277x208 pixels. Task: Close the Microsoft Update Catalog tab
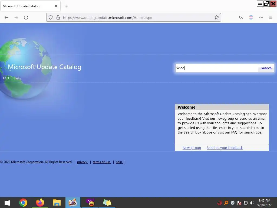click(x=56, y=6)
